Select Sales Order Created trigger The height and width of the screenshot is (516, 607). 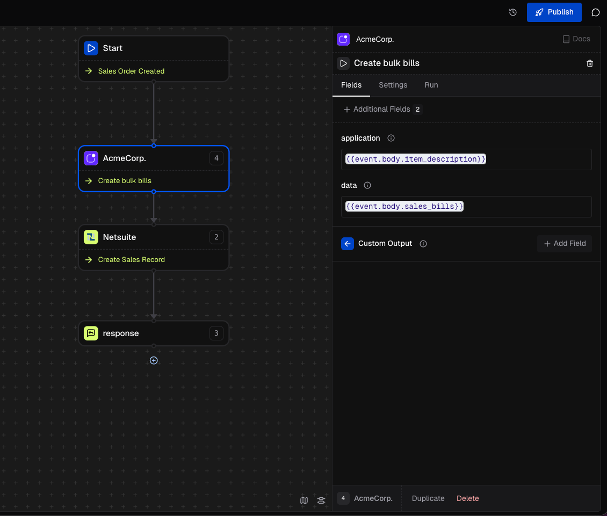tap(131, 71)
